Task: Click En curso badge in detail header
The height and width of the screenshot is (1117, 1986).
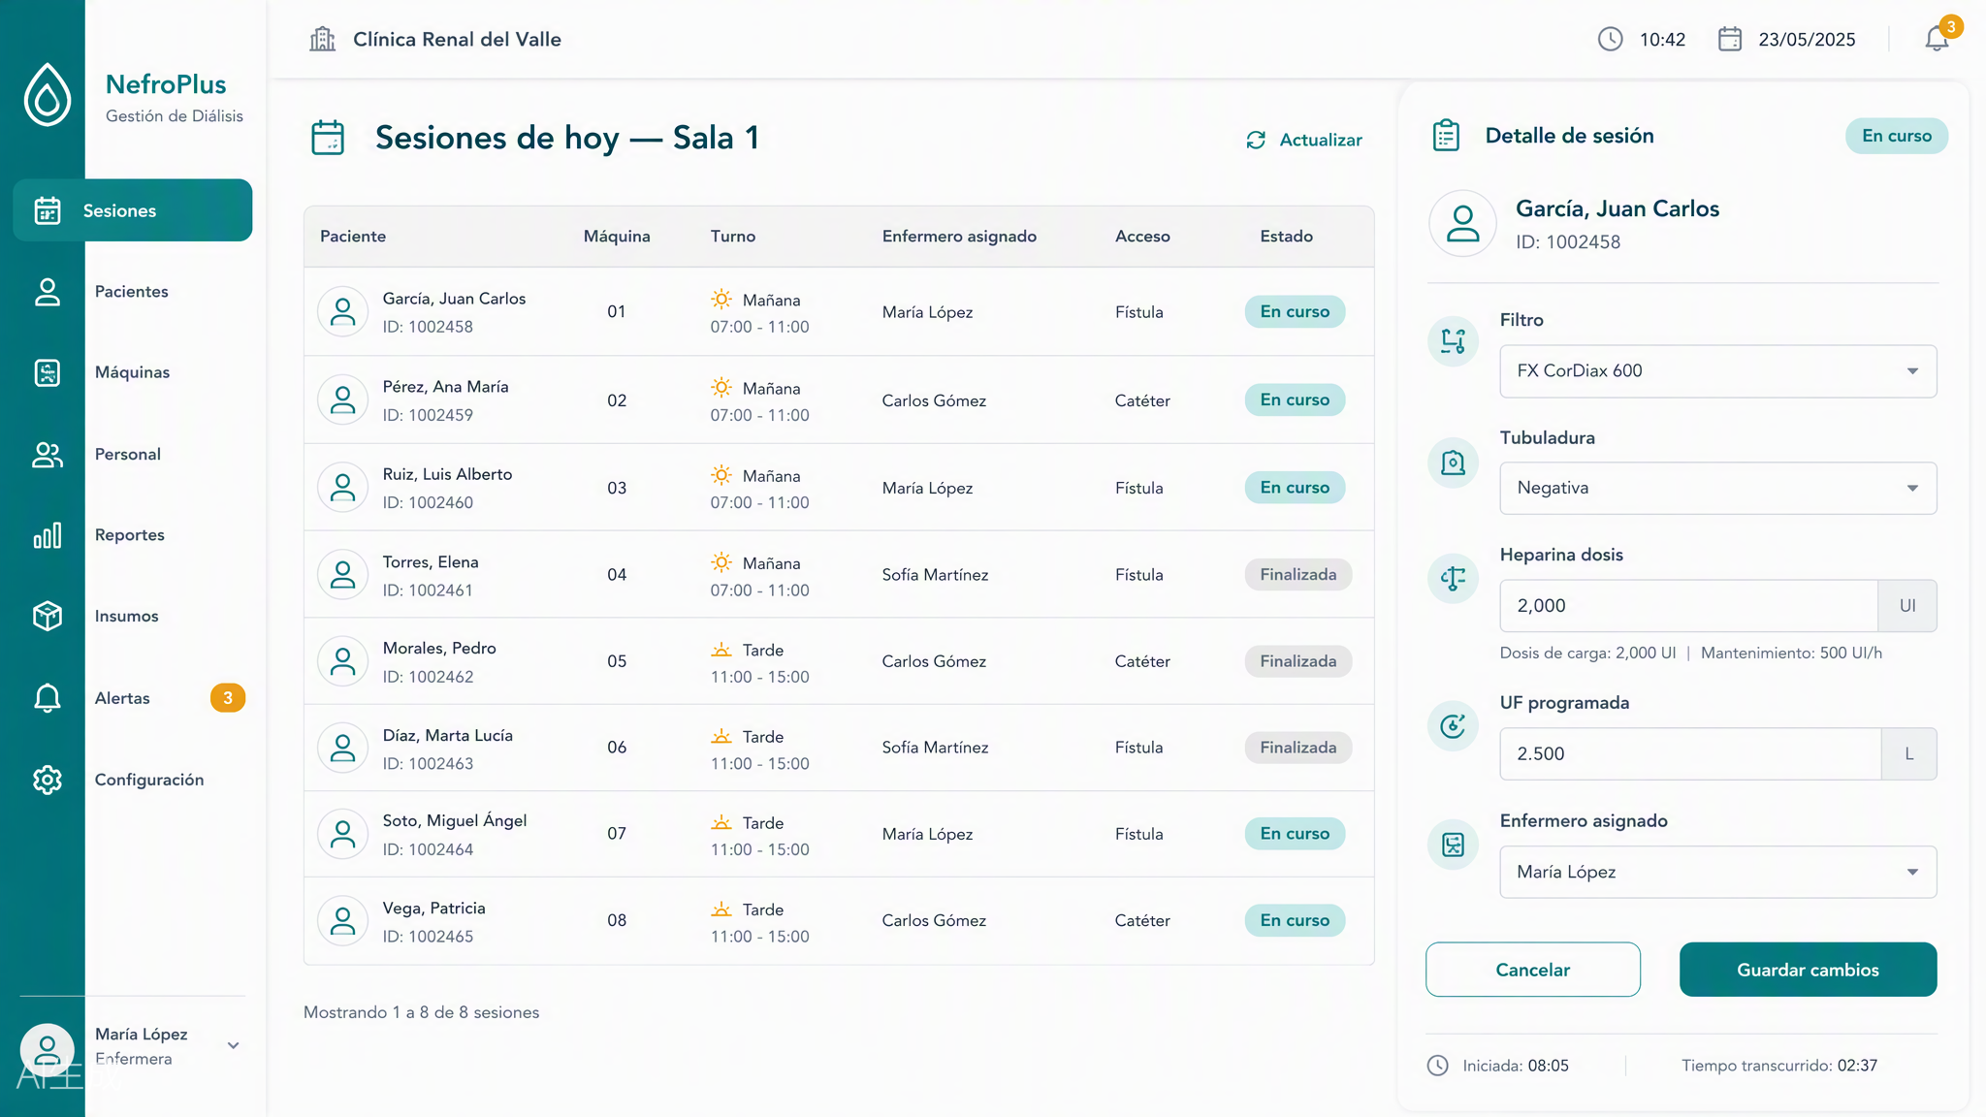Action: (x=1896, y=136)
